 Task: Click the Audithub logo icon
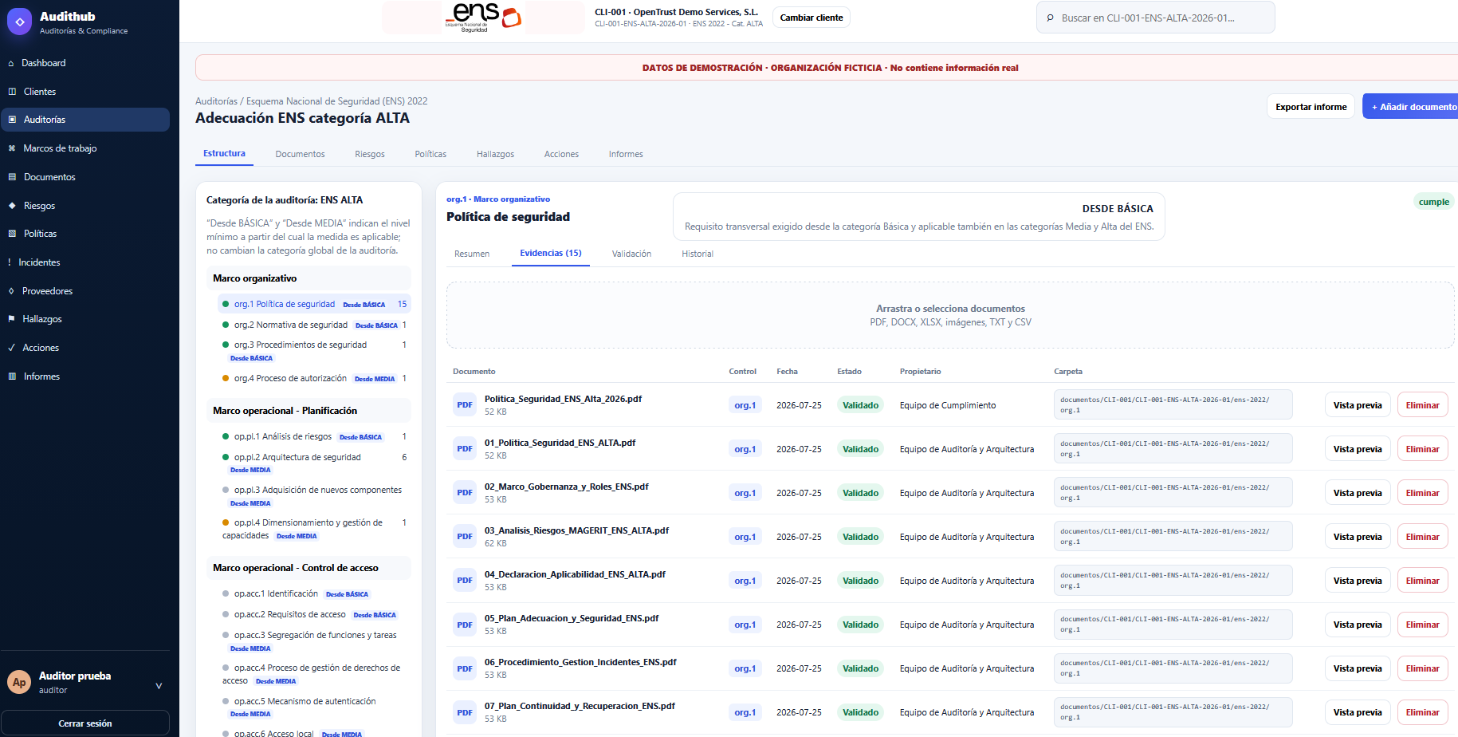[20, 22]
